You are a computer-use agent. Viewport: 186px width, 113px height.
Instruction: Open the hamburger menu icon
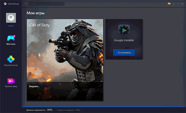[174, 4]
